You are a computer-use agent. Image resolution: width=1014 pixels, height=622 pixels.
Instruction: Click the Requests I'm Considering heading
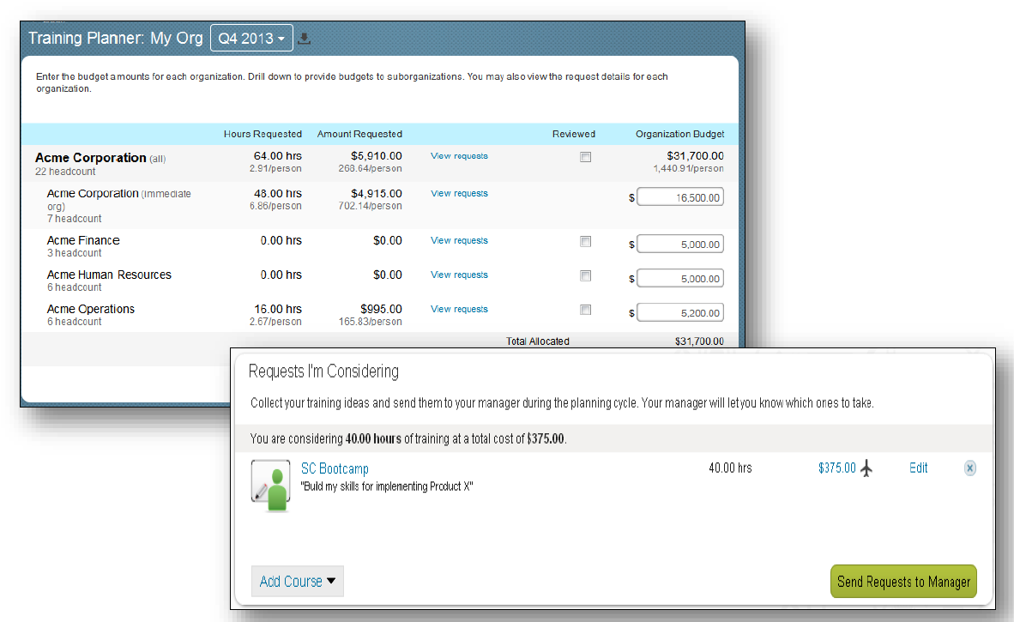[x=323, y=371]
